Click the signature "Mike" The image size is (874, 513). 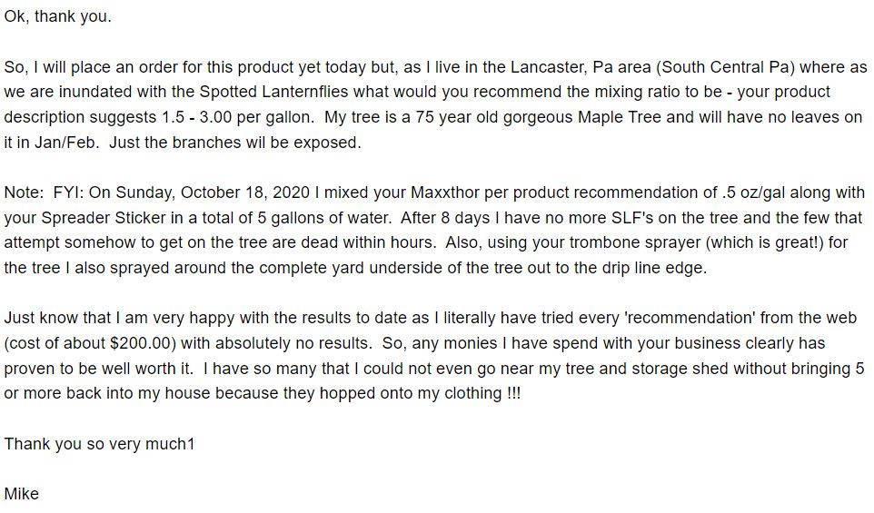(21, 494)
